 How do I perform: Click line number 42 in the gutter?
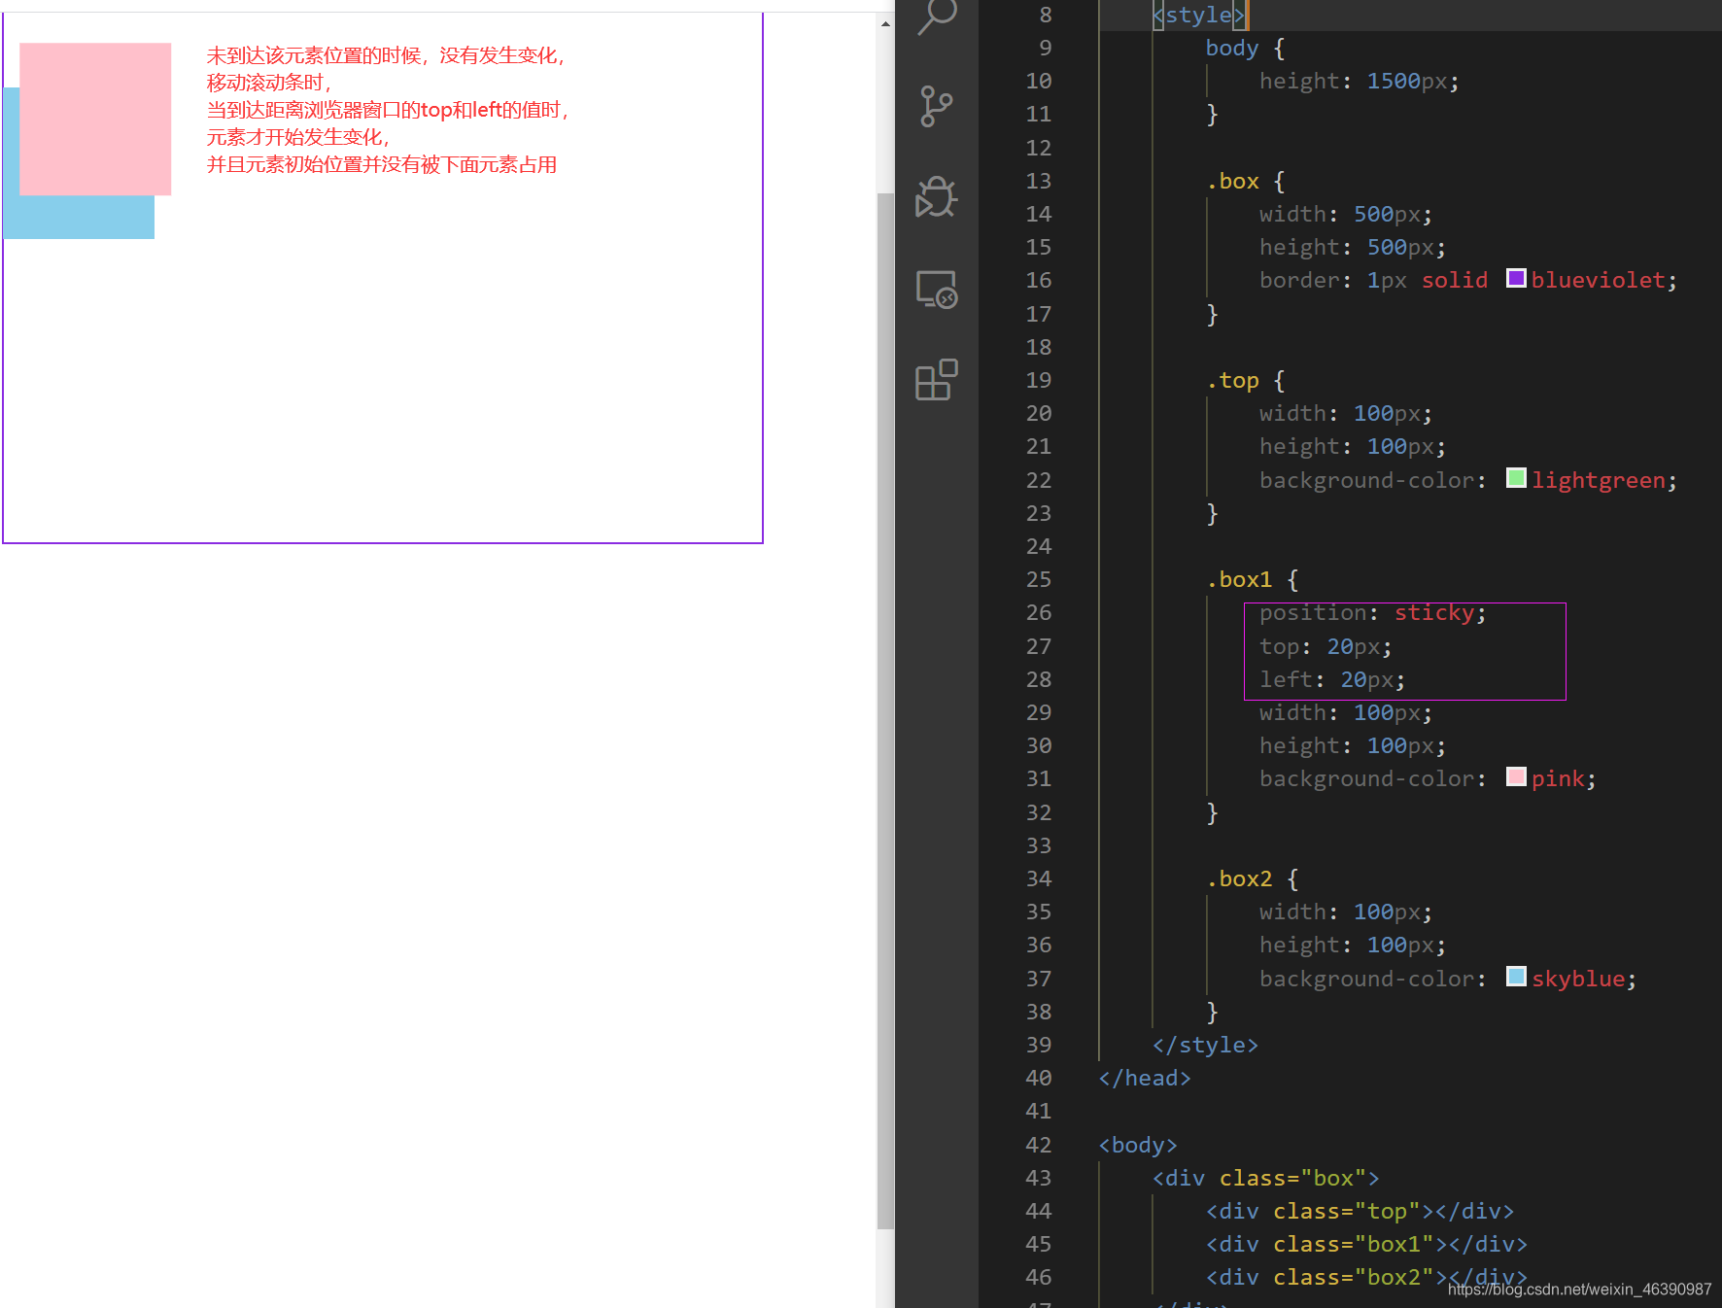(1038, 1145)
